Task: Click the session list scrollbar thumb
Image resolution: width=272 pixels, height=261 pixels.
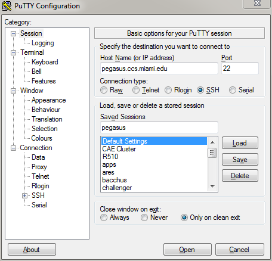Action: [212, 153]
